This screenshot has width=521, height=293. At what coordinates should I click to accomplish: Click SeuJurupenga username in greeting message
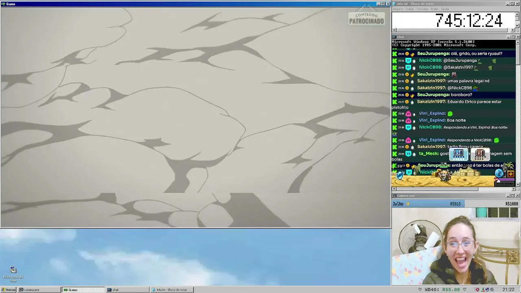433,54
